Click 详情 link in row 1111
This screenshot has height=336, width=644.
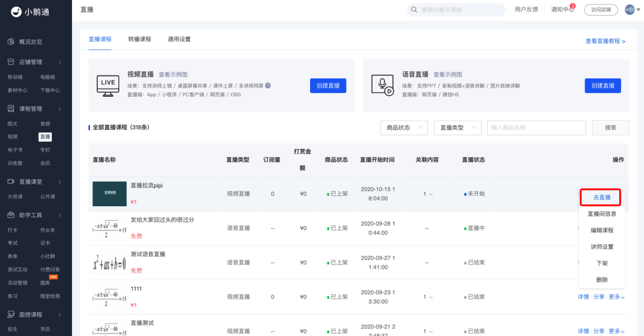(x=583, y=297)
